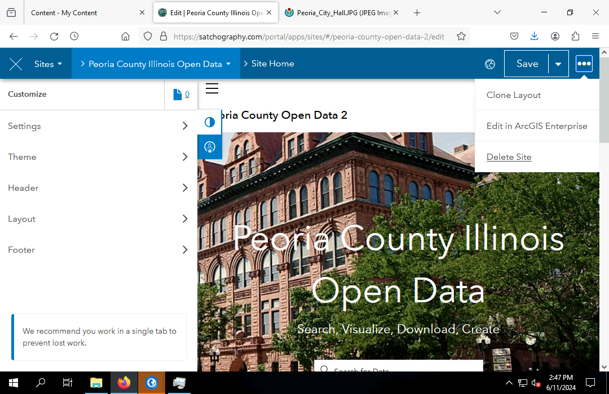Open the Sites dropdown menu
609x394 pixels.
pyautogui.click(x=48, y=64)
